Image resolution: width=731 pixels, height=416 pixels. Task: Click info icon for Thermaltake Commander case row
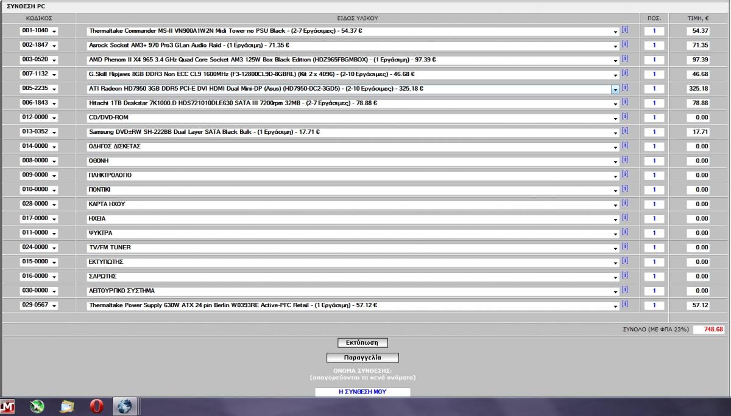[x=624, y=29]
